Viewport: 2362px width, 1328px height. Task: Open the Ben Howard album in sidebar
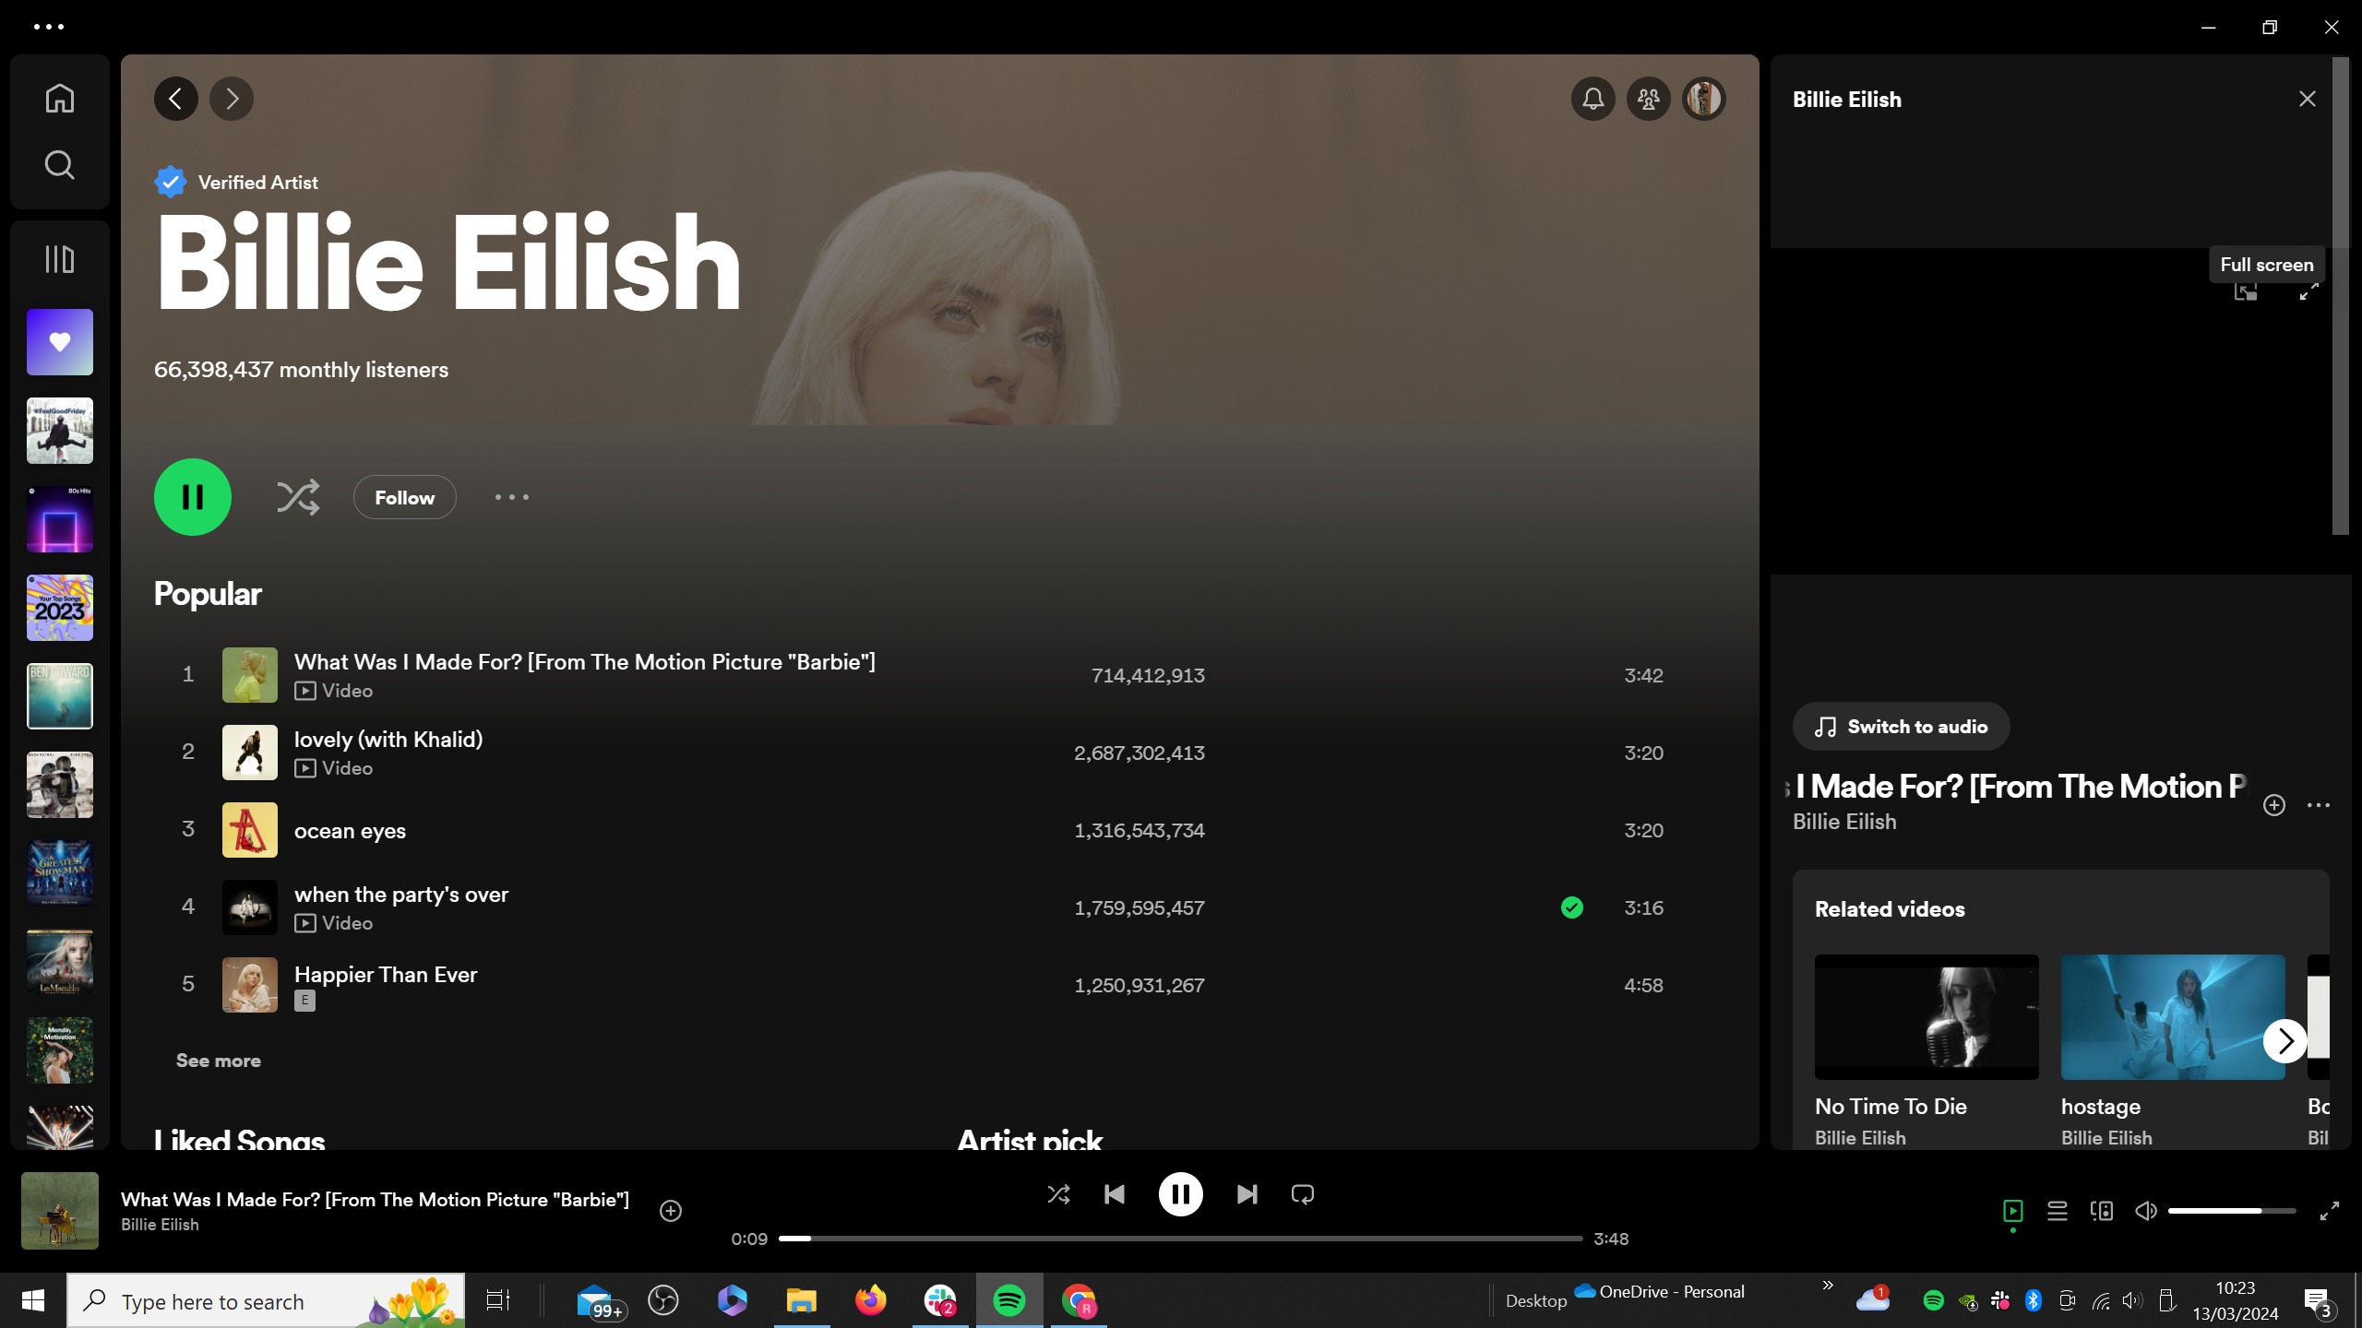coord(60,696)
